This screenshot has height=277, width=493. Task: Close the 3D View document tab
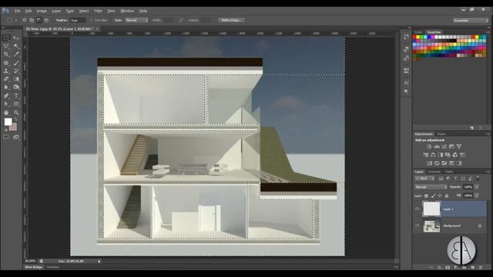pos(97,29)
